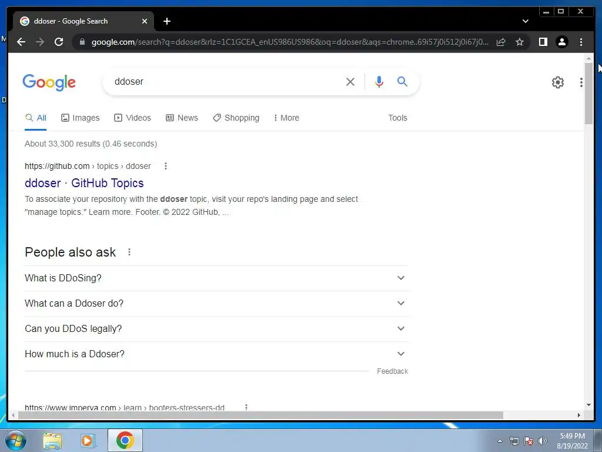This screenshot has width=602, height=452.
Task: Share this page via address bar icon
Action: (501, 42)
